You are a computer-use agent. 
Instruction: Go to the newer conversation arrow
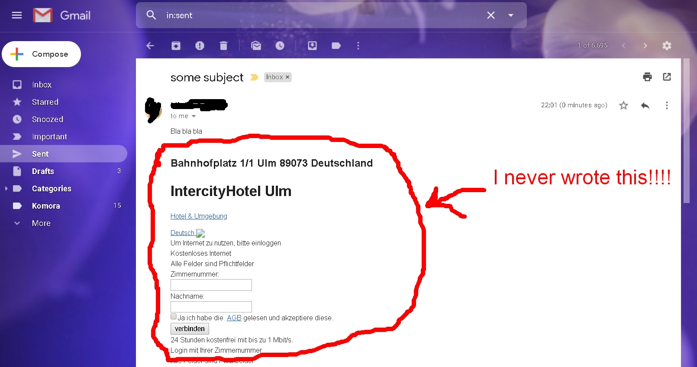point(623,45)
